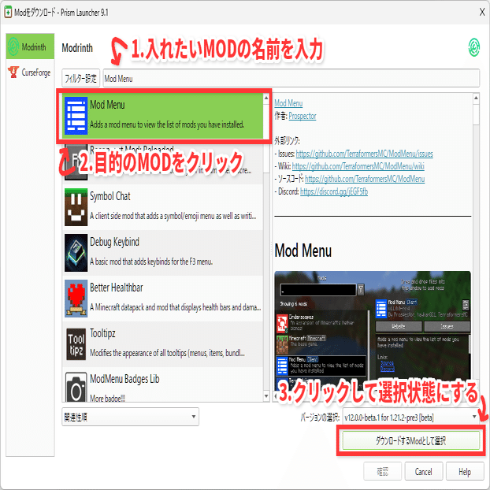The height and width of the screenshot is (490, 490).
Task: Select the Mod Menu result row
Action: (163, 116)
